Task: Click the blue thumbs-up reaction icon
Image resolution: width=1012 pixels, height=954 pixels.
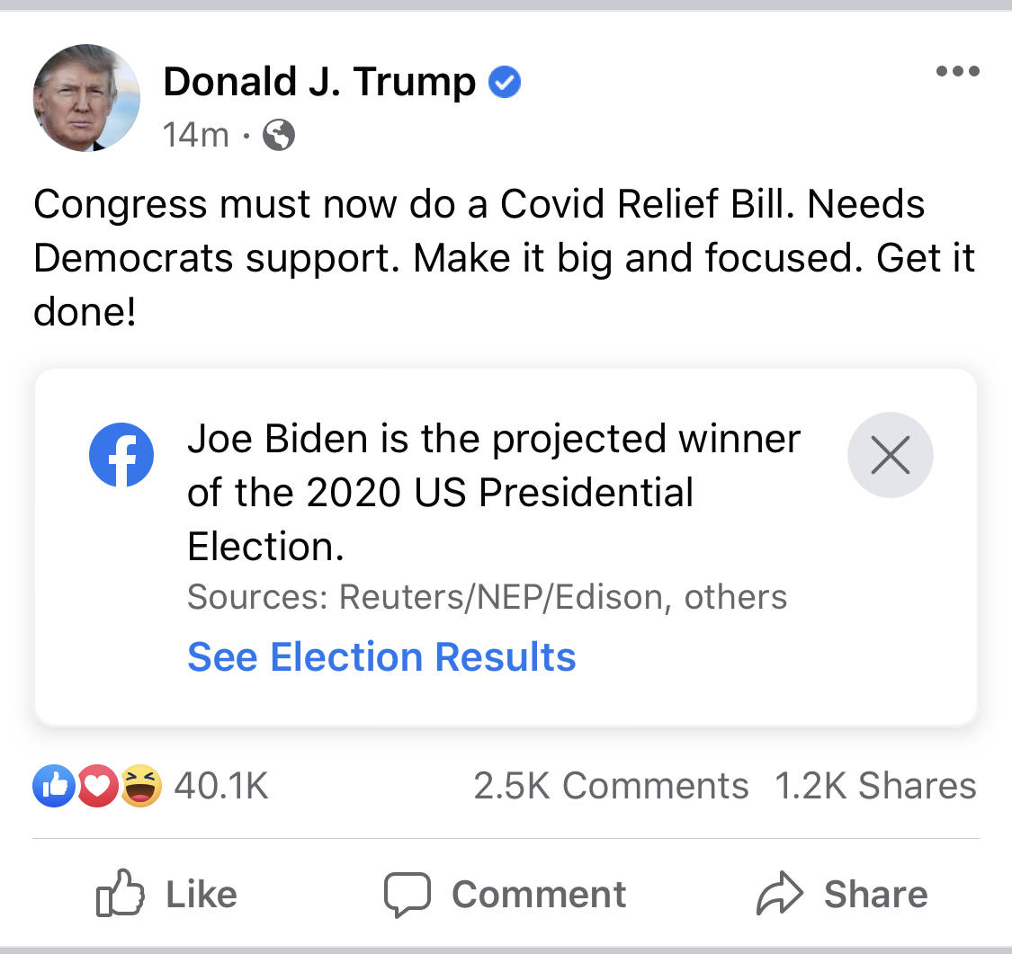Action: click(54, 786)
